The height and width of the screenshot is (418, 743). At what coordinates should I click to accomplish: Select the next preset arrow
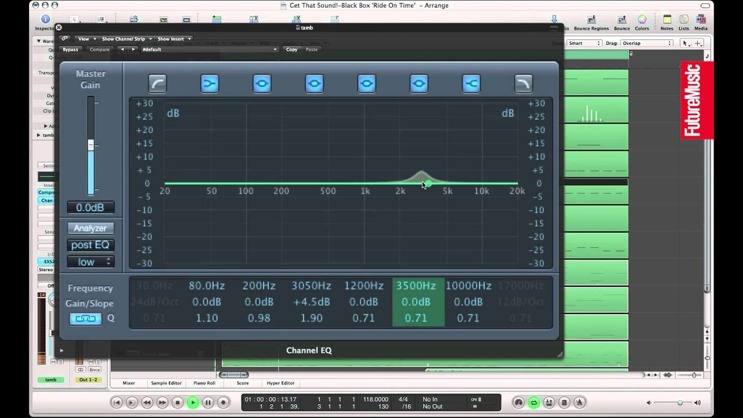click(x=133, y=49)
